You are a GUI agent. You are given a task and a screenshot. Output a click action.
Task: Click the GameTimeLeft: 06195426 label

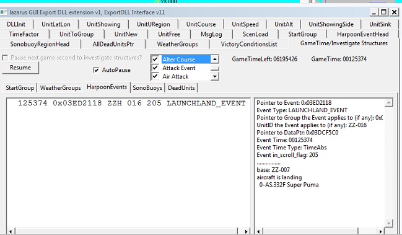point(264,59)
